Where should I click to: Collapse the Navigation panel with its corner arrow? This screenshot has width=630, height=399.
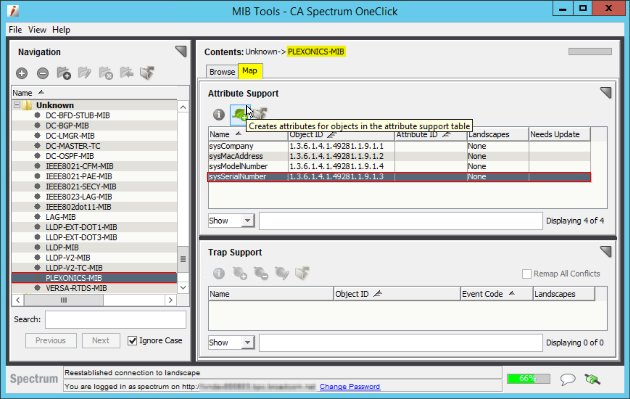pos(181,52)
